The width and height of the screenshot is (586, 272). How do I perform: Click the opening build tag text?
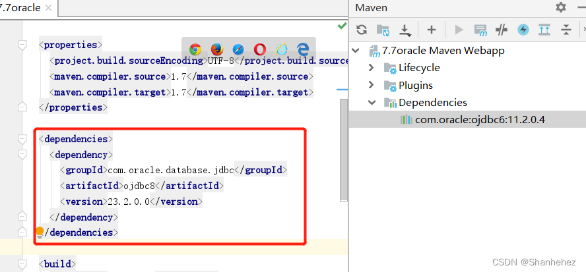tap(57, 264)
